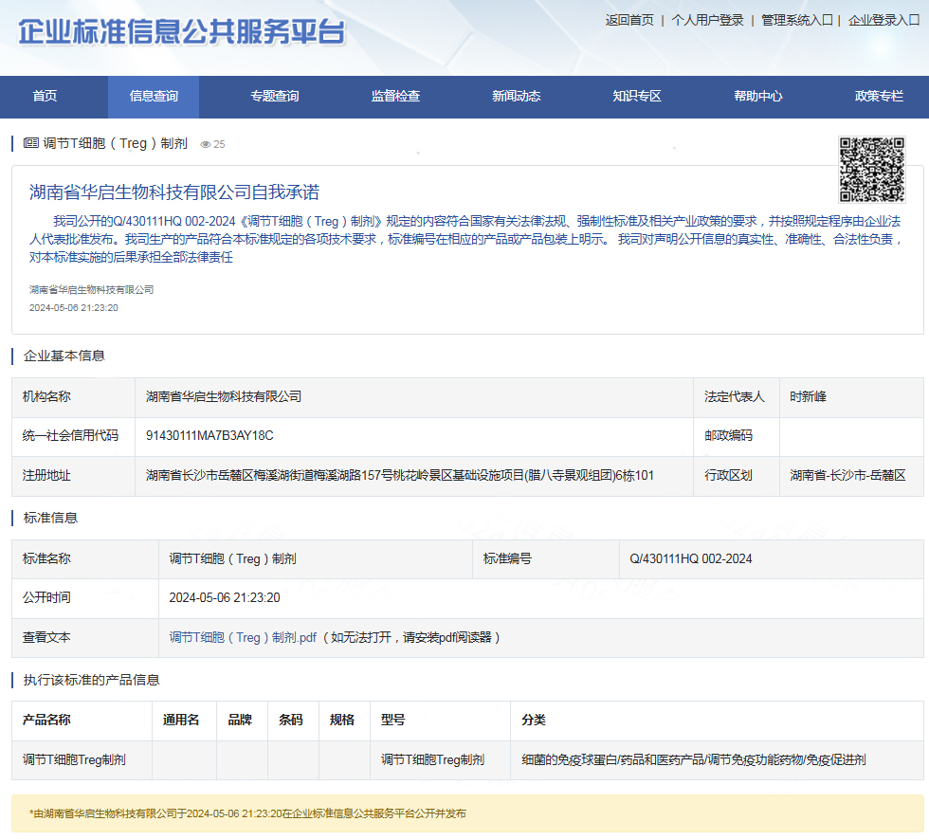Open the 知识专区 tab
929x840 pixels.
637,96
